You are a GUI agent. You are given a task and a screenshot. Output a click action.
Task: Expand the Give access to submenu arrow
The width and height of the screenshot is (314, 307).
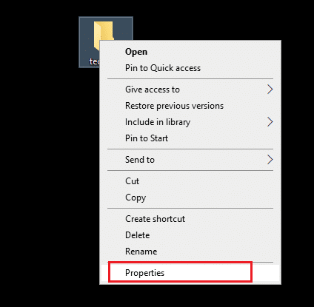tap(270, 90)
